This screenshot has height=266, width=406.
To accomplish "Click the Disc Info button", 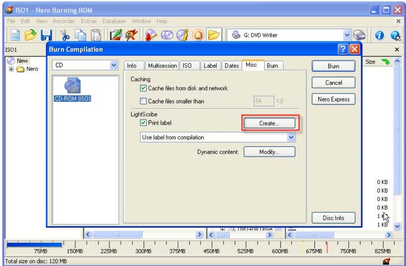I will pos(333,218).
